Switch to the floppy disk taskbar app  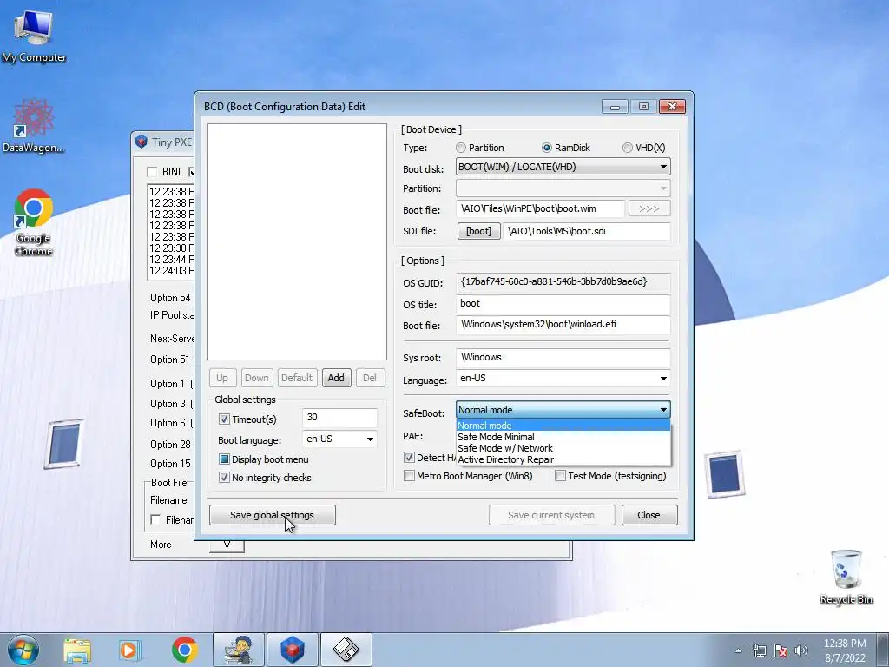[x=346, y=650]
